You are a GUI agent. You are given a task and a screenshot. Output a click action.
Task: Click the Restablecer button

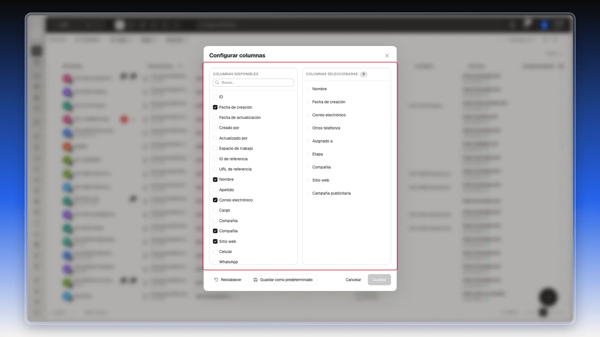228,280
